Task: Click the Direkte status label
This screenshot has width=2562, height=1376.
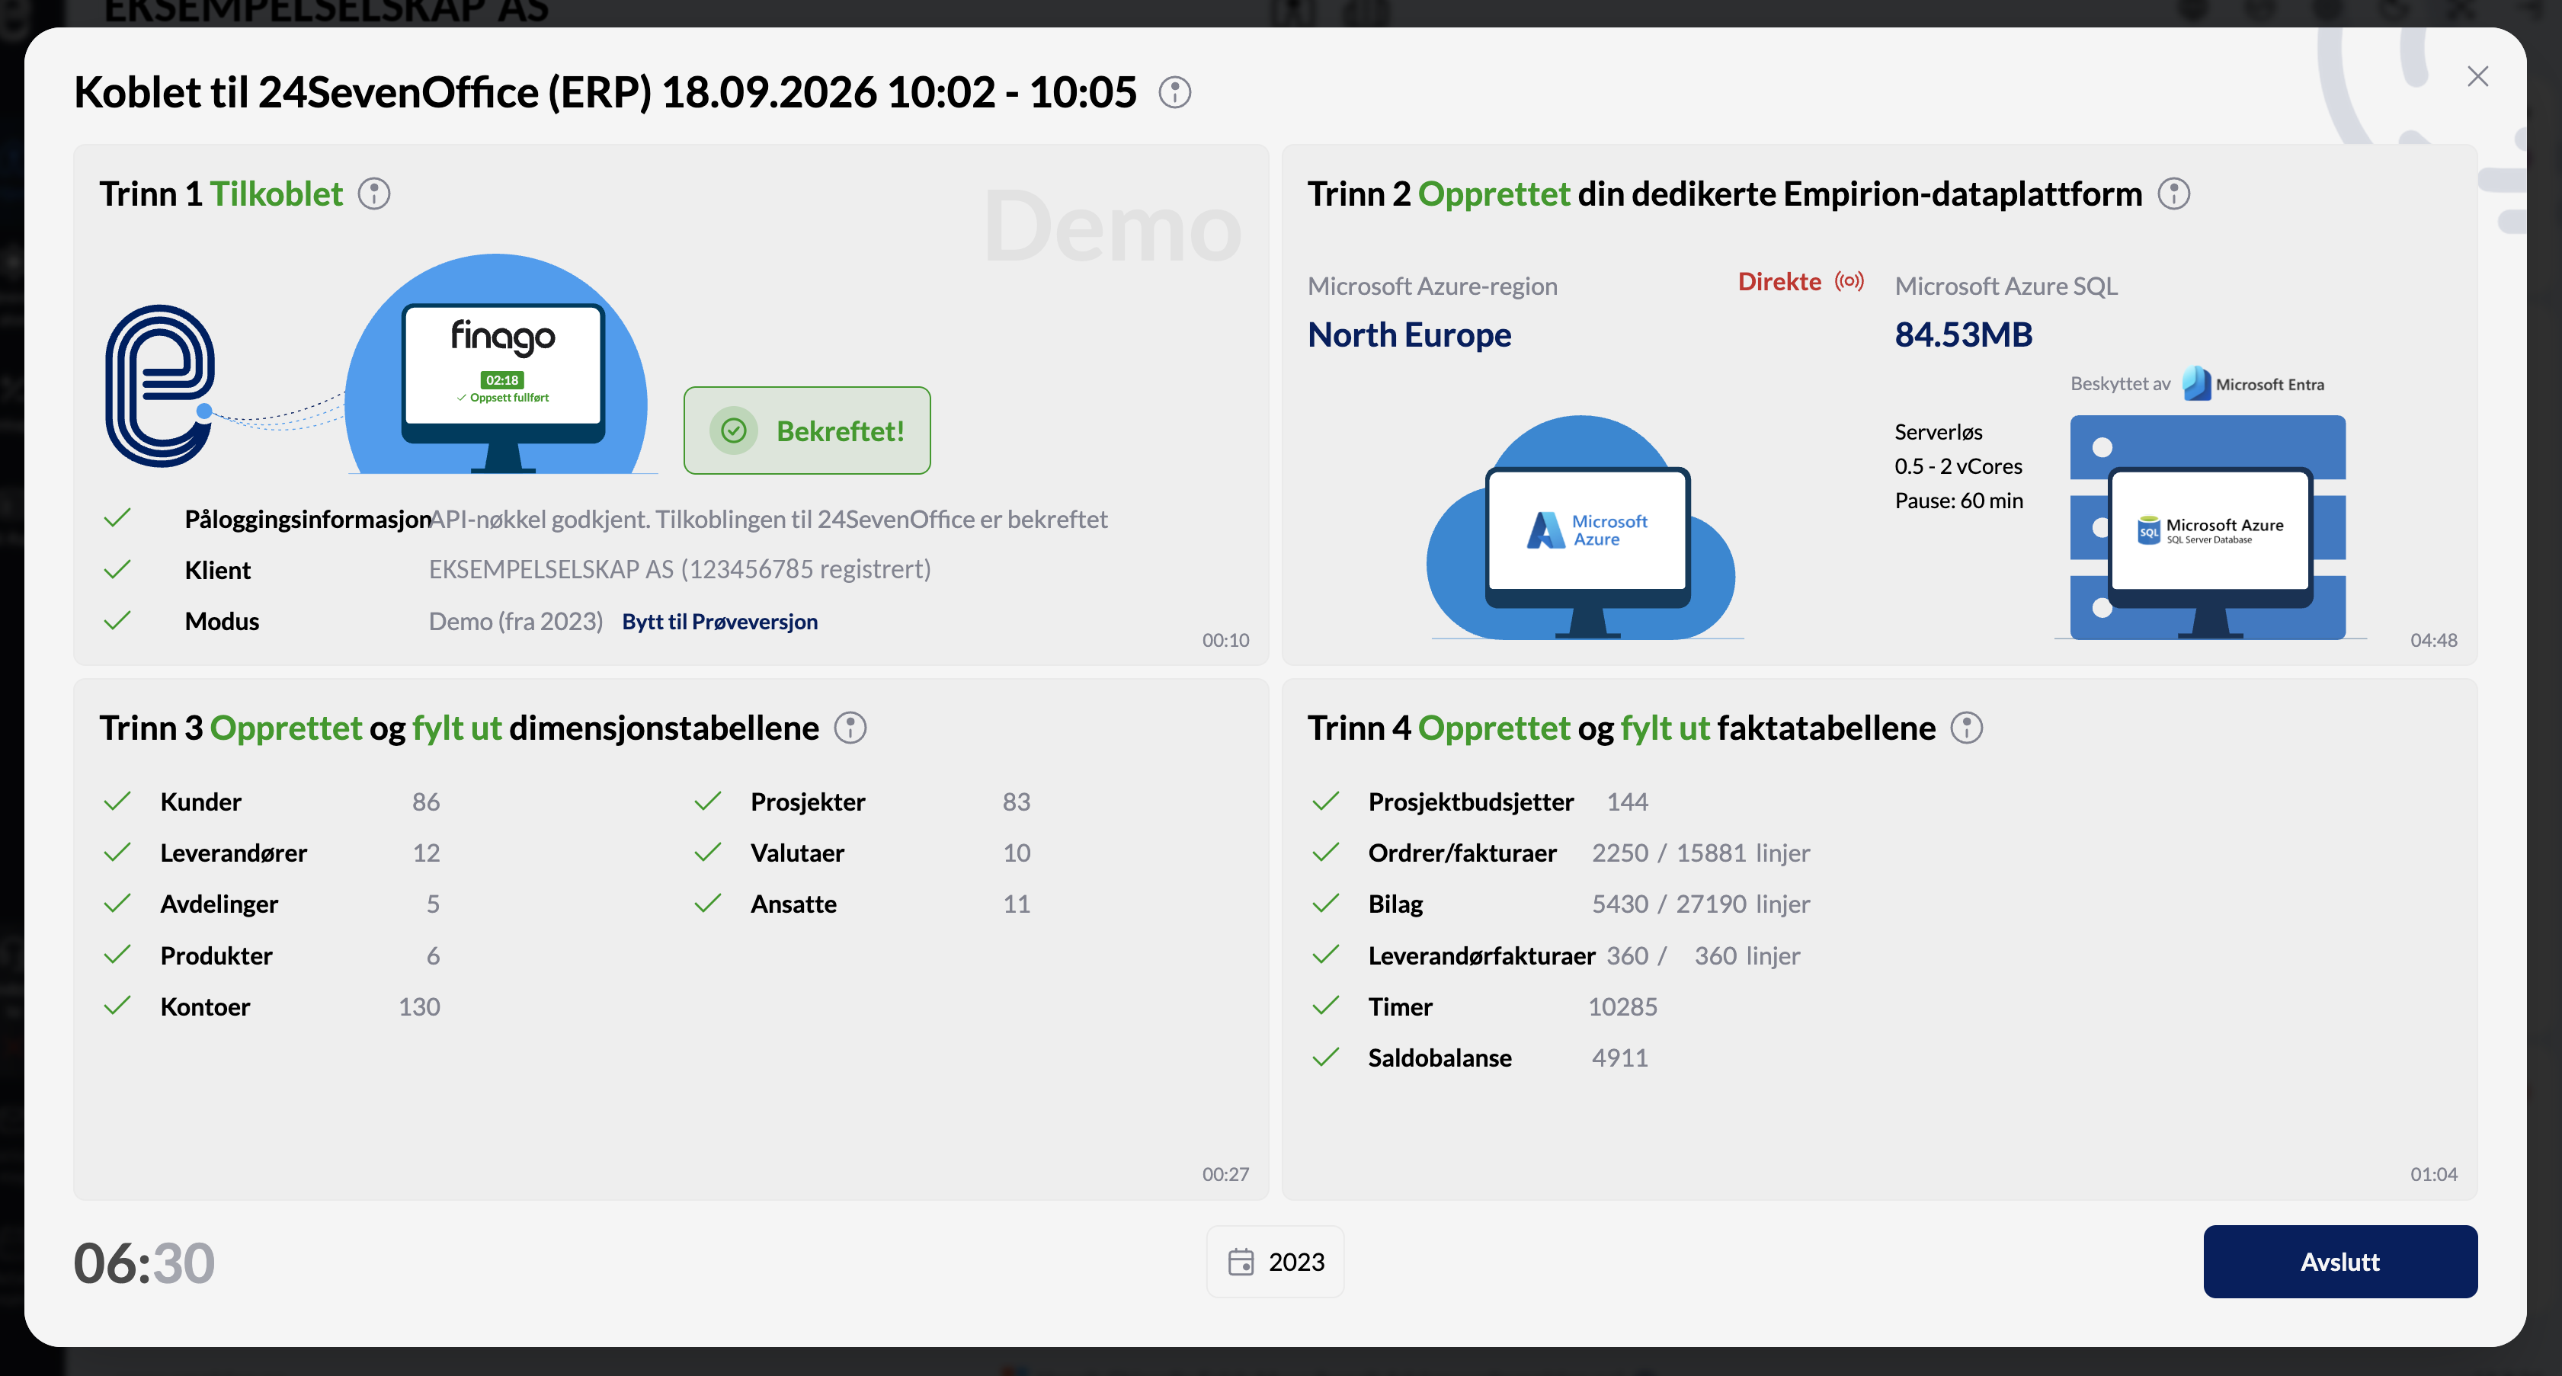Action: [1779, 281]
